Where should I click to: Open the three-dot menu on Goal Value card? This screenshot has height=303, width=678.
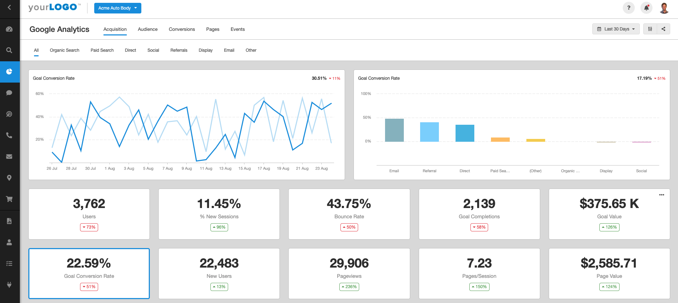[661, 195]
